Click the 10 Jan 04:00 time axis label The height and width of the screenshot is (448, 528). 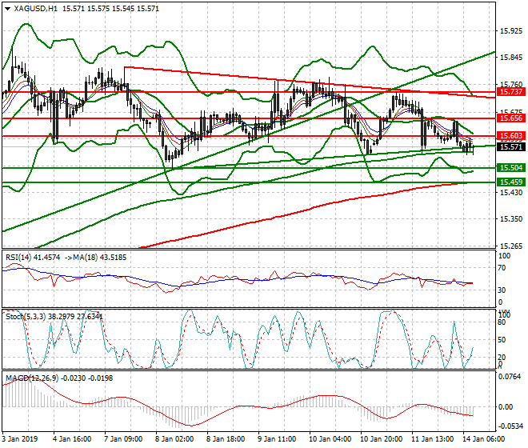tap(330, 439)
